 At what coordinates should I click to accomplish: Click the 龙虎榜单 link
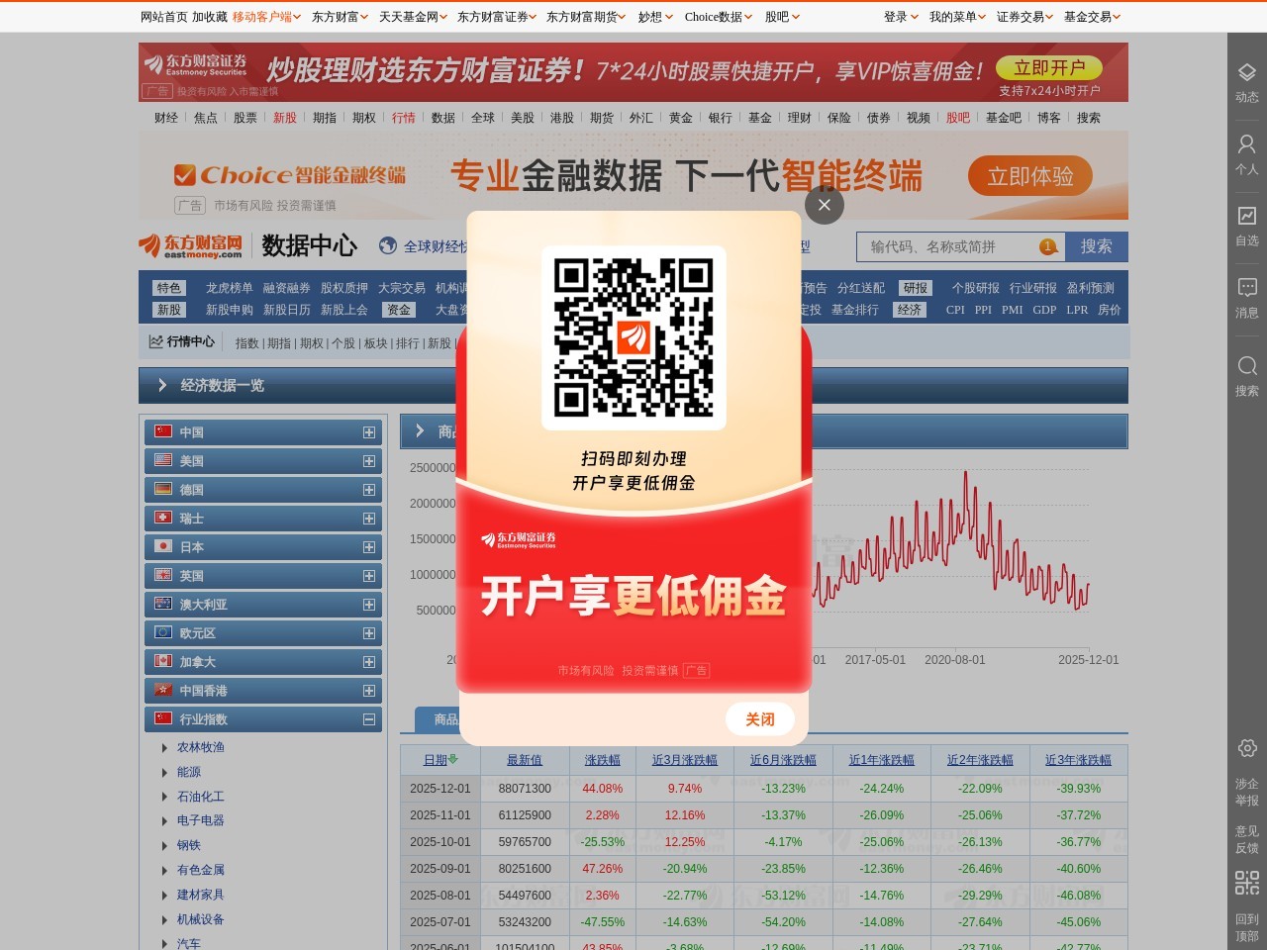point(230,288)
